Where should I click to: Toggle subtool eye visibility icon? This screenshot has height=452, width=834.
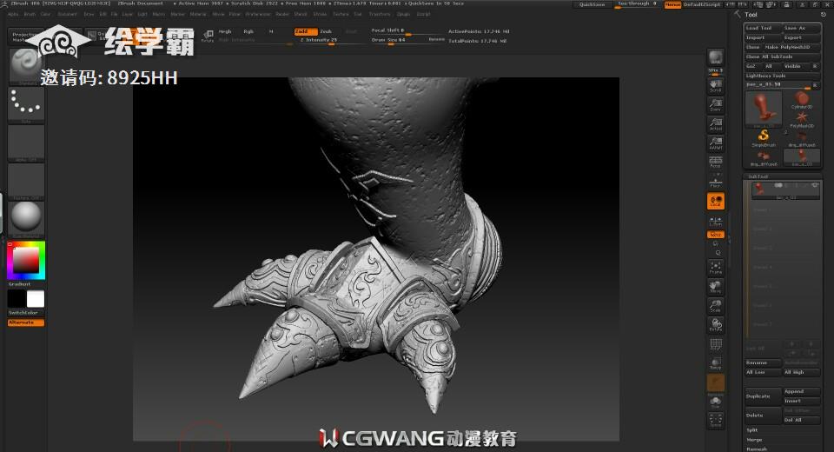(x=814, y=185)
